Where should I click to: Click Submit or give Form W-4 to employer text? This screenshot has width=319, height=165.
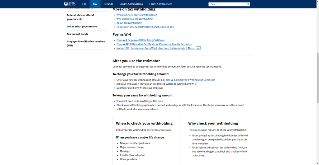tap(140, 88)
